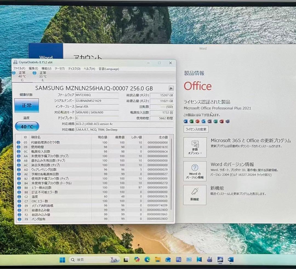Open the ファイル(F) menu
This screenshot has width=296, height=269.
[x=19, y=68]
